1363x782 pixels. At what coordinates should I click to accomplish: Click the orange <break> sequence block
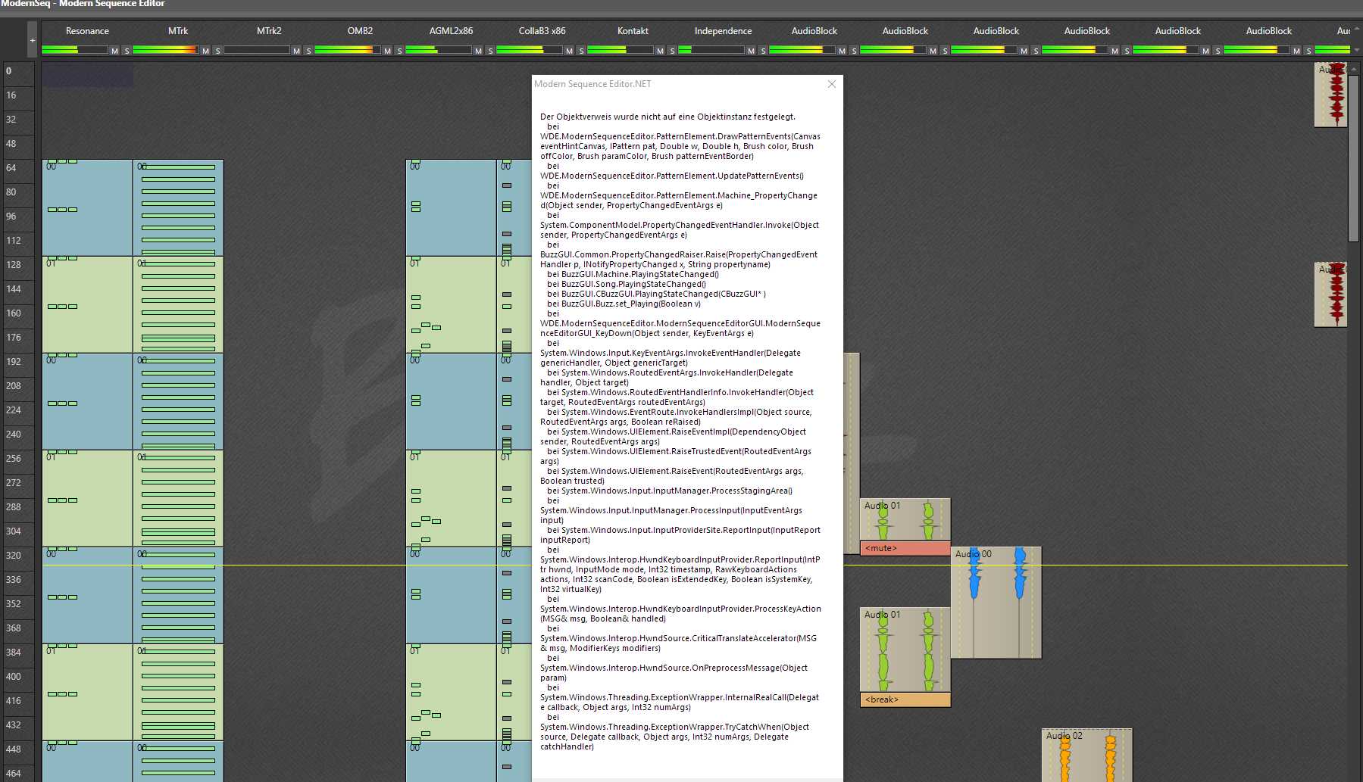(x=905, y=699)
